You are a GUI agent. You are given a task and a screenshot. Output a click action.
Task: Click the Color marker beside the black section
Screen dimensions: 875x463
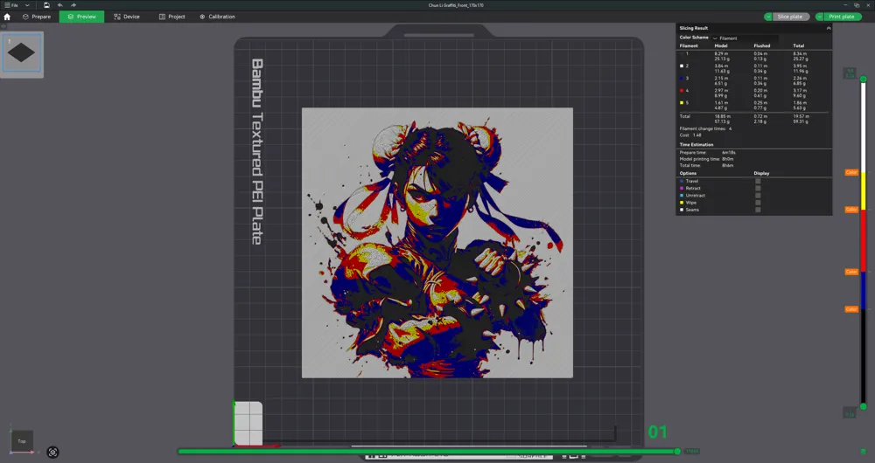tap(851, 309)
